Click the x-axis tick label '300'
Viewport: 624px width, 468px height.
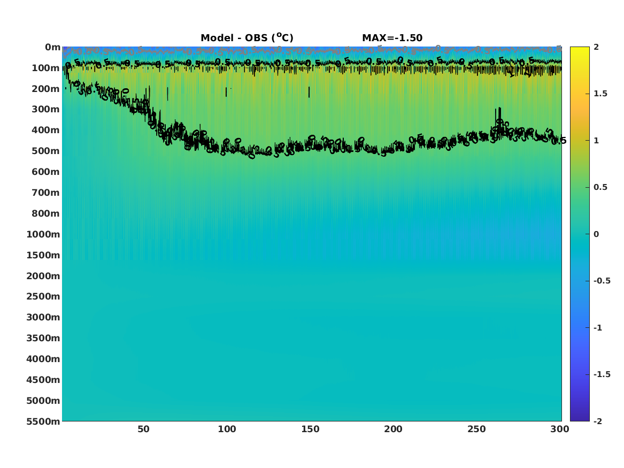[x=560, y=429]
